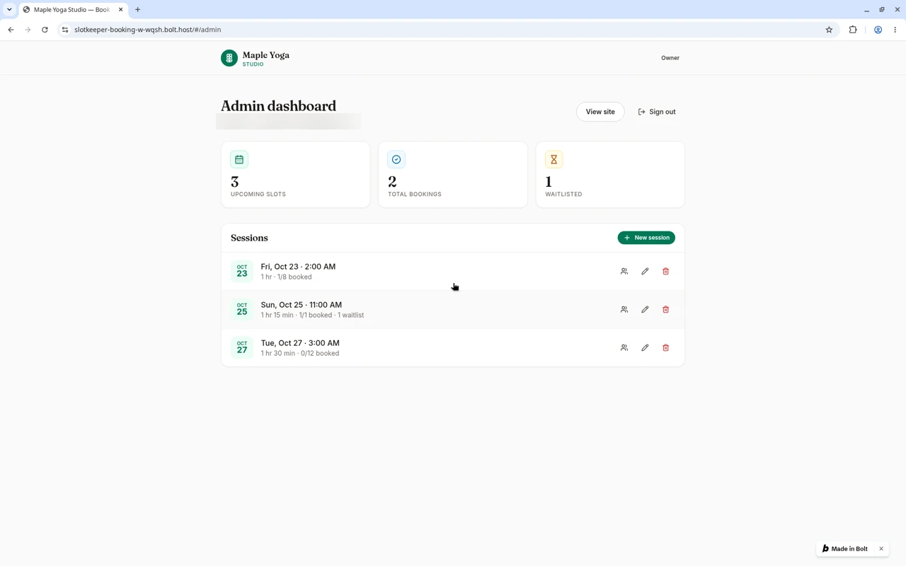The height and width of the screenshot is (566, 906).
Task: Click the Total Bookings label
Action: pos(415,195)
